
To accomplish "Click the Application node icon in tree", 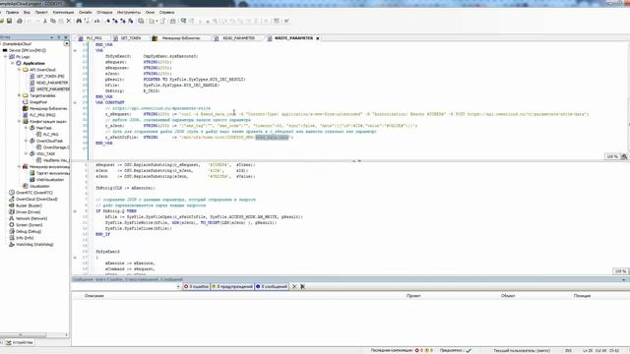I will point(19,63).
